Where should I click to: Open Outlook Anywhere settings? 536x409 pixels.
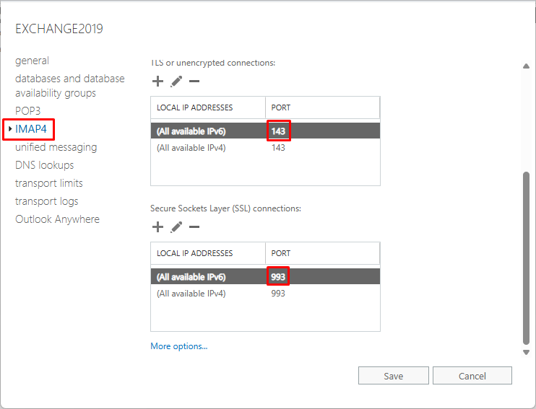(58, 219)
